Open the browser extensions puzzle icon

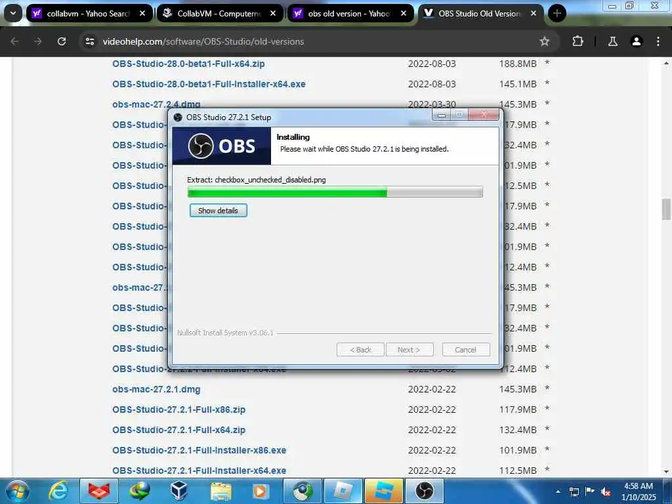(577, 41)
